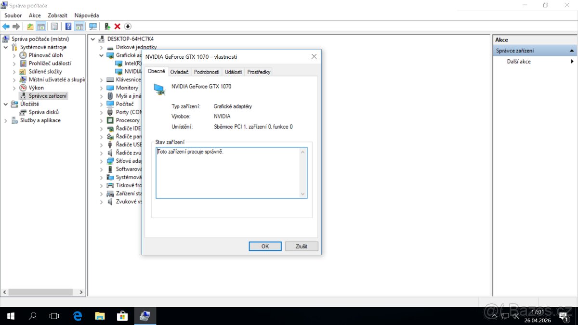Select the Obecné tab

click(x=156, y=71)
